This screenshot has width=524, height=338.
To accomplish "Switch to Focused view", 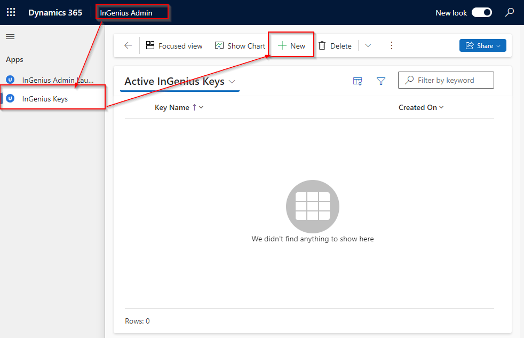I will (x=174, y=46).
